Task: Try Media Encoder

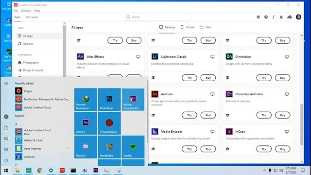Action: tap(190, 149)
